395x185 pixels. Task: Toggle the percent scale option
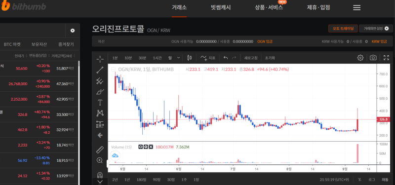[359, 180]
